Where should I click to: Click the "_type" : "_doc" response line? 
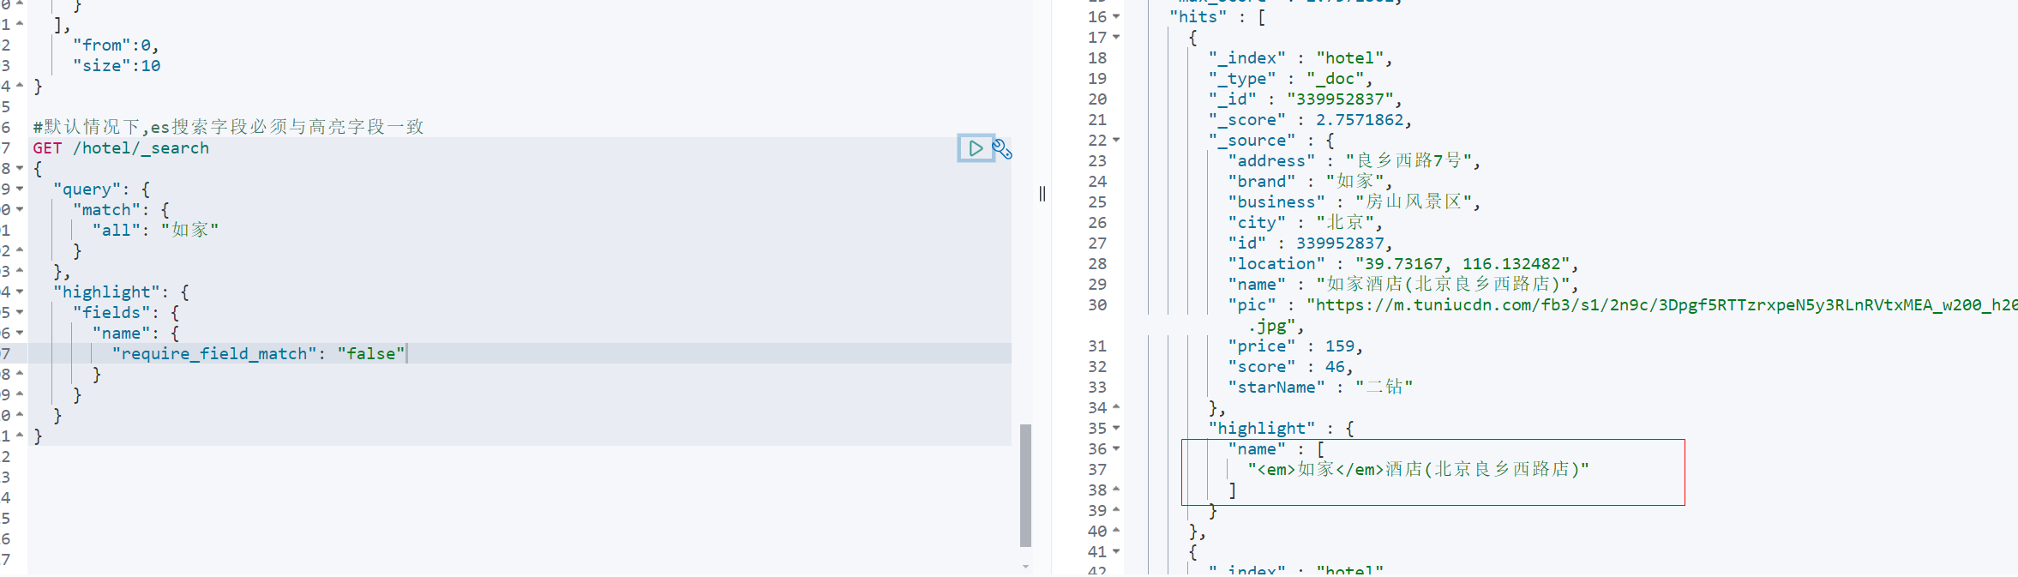point(1290,78)
